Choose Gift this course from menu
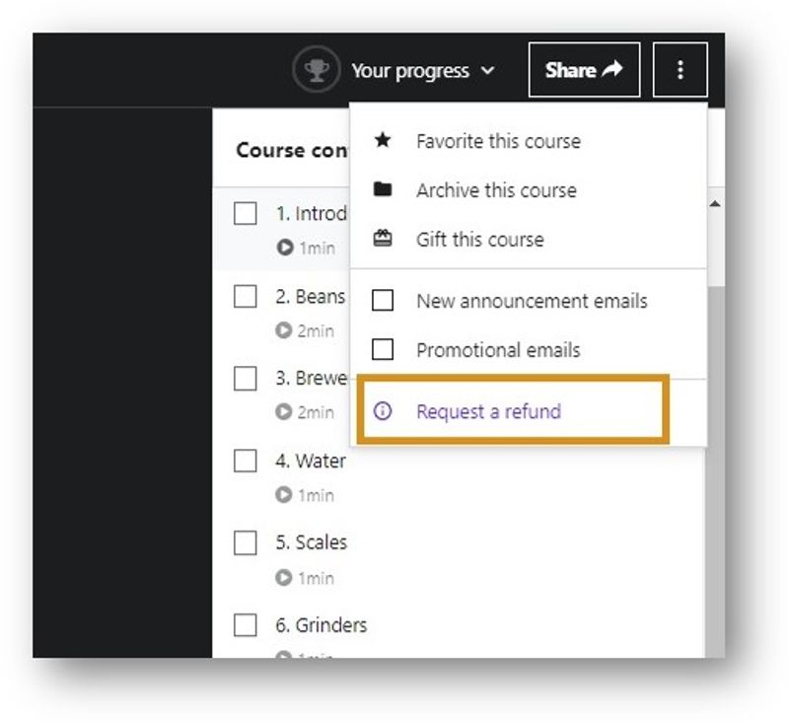The height and width of the screenshot is (722, 789). click(479, 240)
